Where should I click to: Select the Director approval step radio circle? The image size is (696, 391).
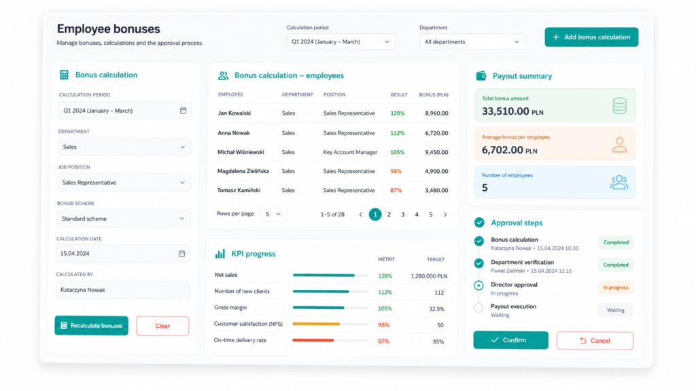[x=478, y=286]
